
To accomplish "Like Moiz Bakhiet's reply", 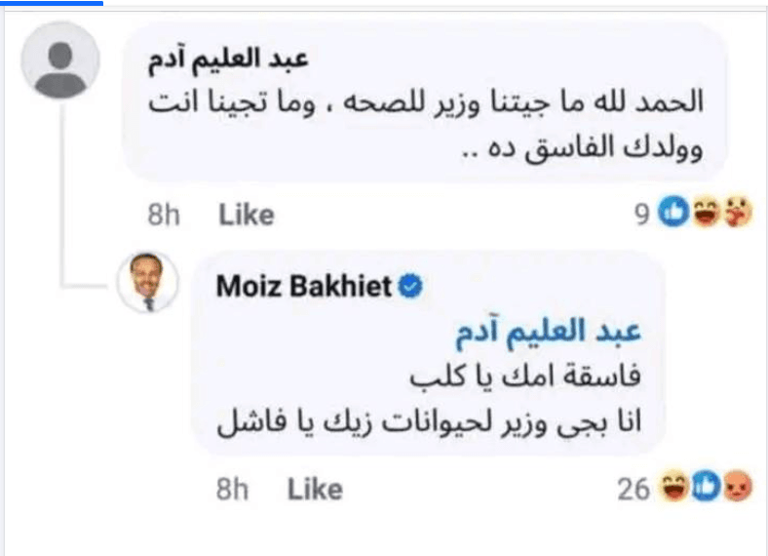I will point(314,489).
